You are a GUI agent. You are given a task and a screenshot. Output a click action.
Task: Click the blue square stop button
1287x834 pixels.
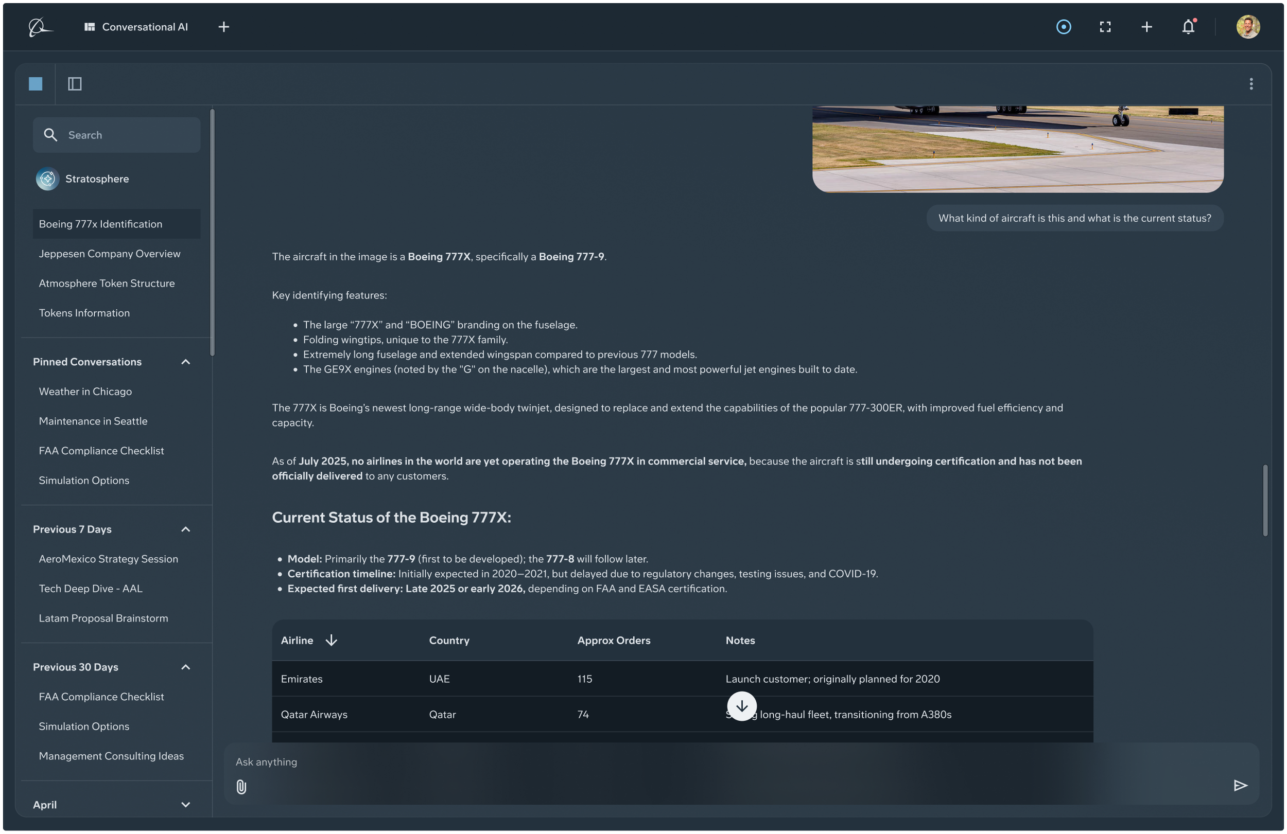click(36, 84)
